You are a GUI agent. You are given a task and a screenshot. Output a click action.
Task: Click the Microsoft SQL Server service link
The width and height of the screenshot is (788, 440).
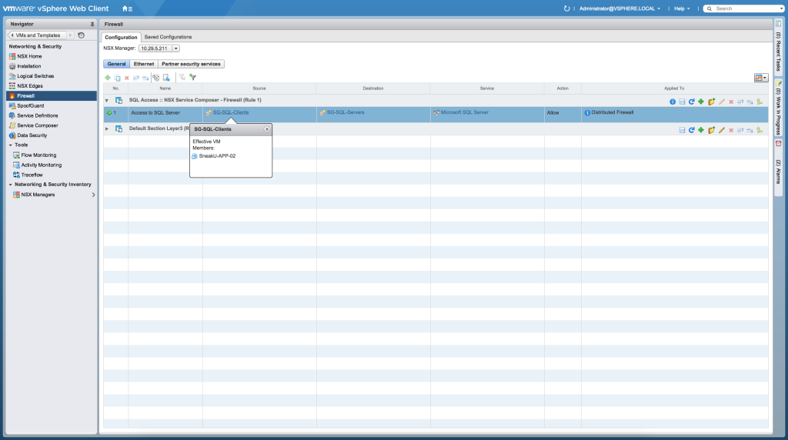click(x=464, y=112)
